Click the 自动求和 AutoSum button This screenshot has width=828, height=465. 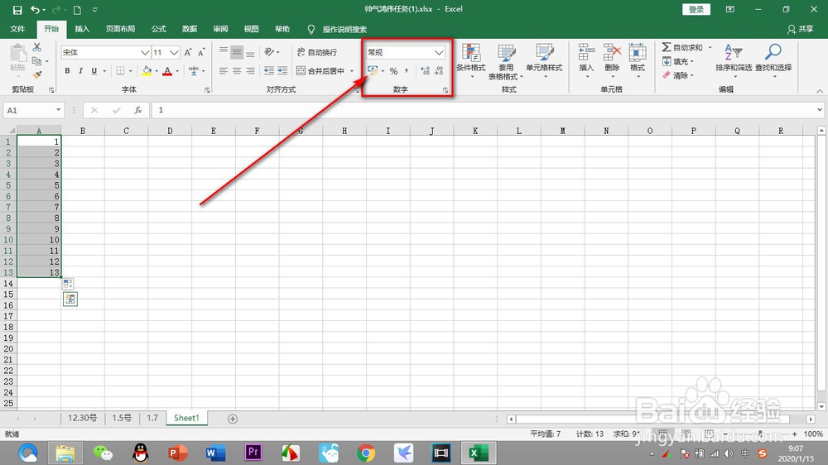[682, 47]
